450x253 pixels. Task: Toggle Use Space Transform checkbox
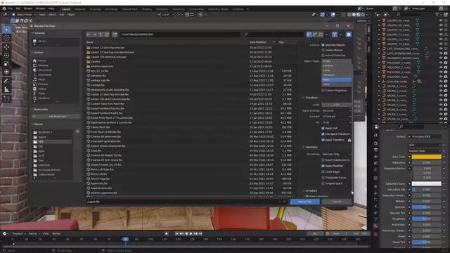[323, 134]
